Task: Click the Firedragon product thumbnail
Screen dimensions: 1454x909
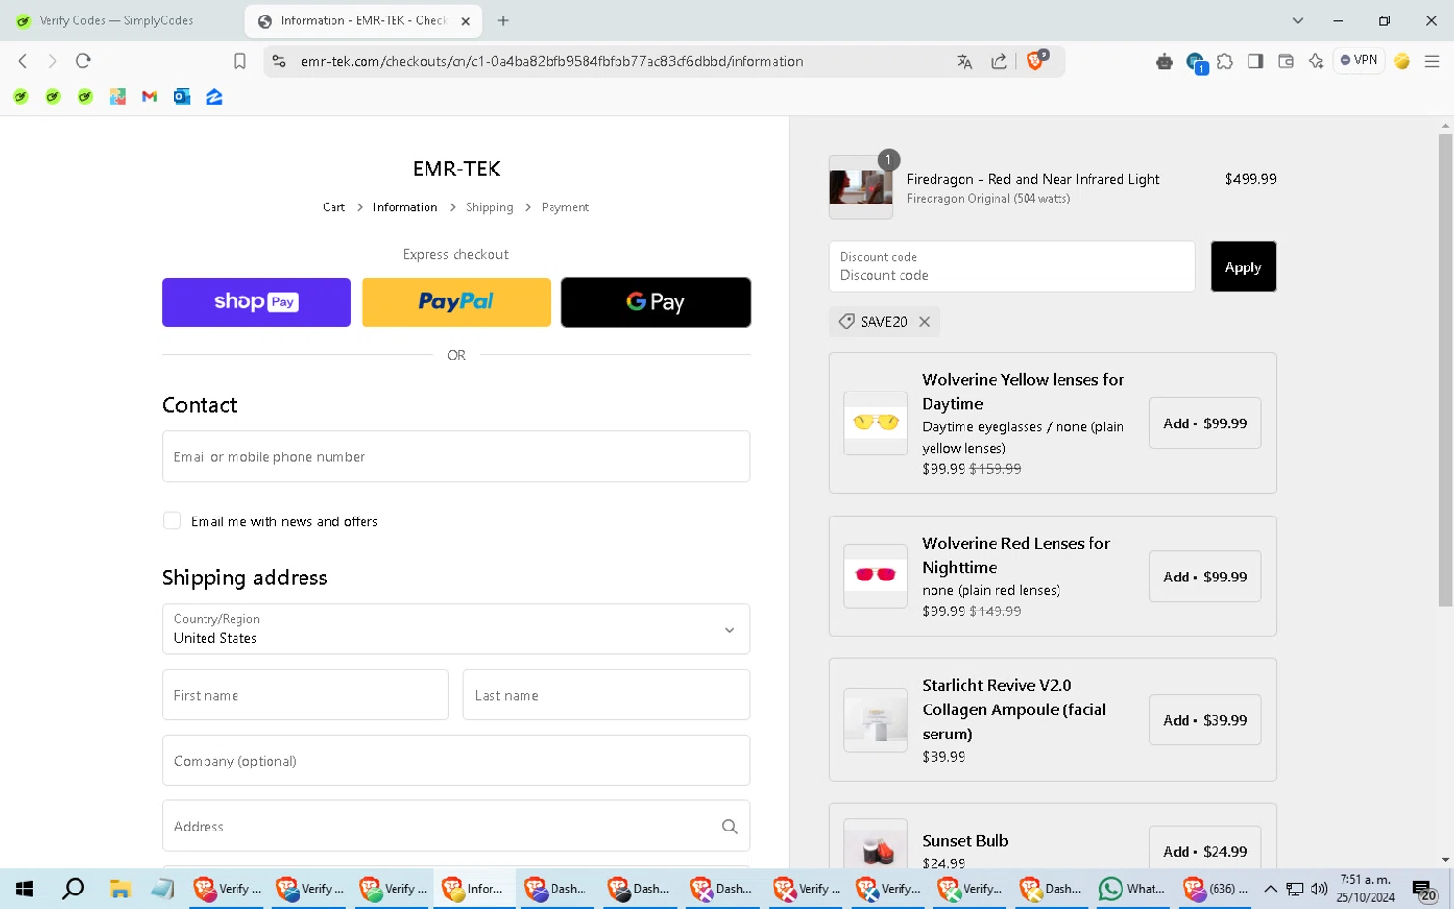Action: 861,187
